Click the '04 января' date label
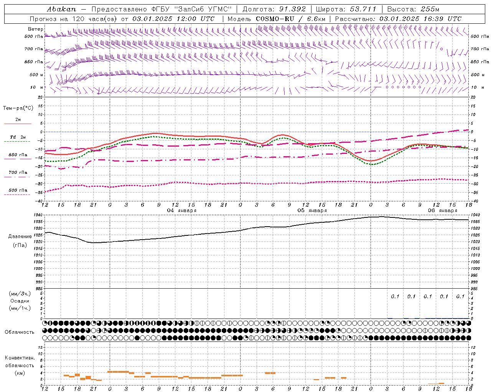The width and height of the screenshot is (491, 392). 181,211
